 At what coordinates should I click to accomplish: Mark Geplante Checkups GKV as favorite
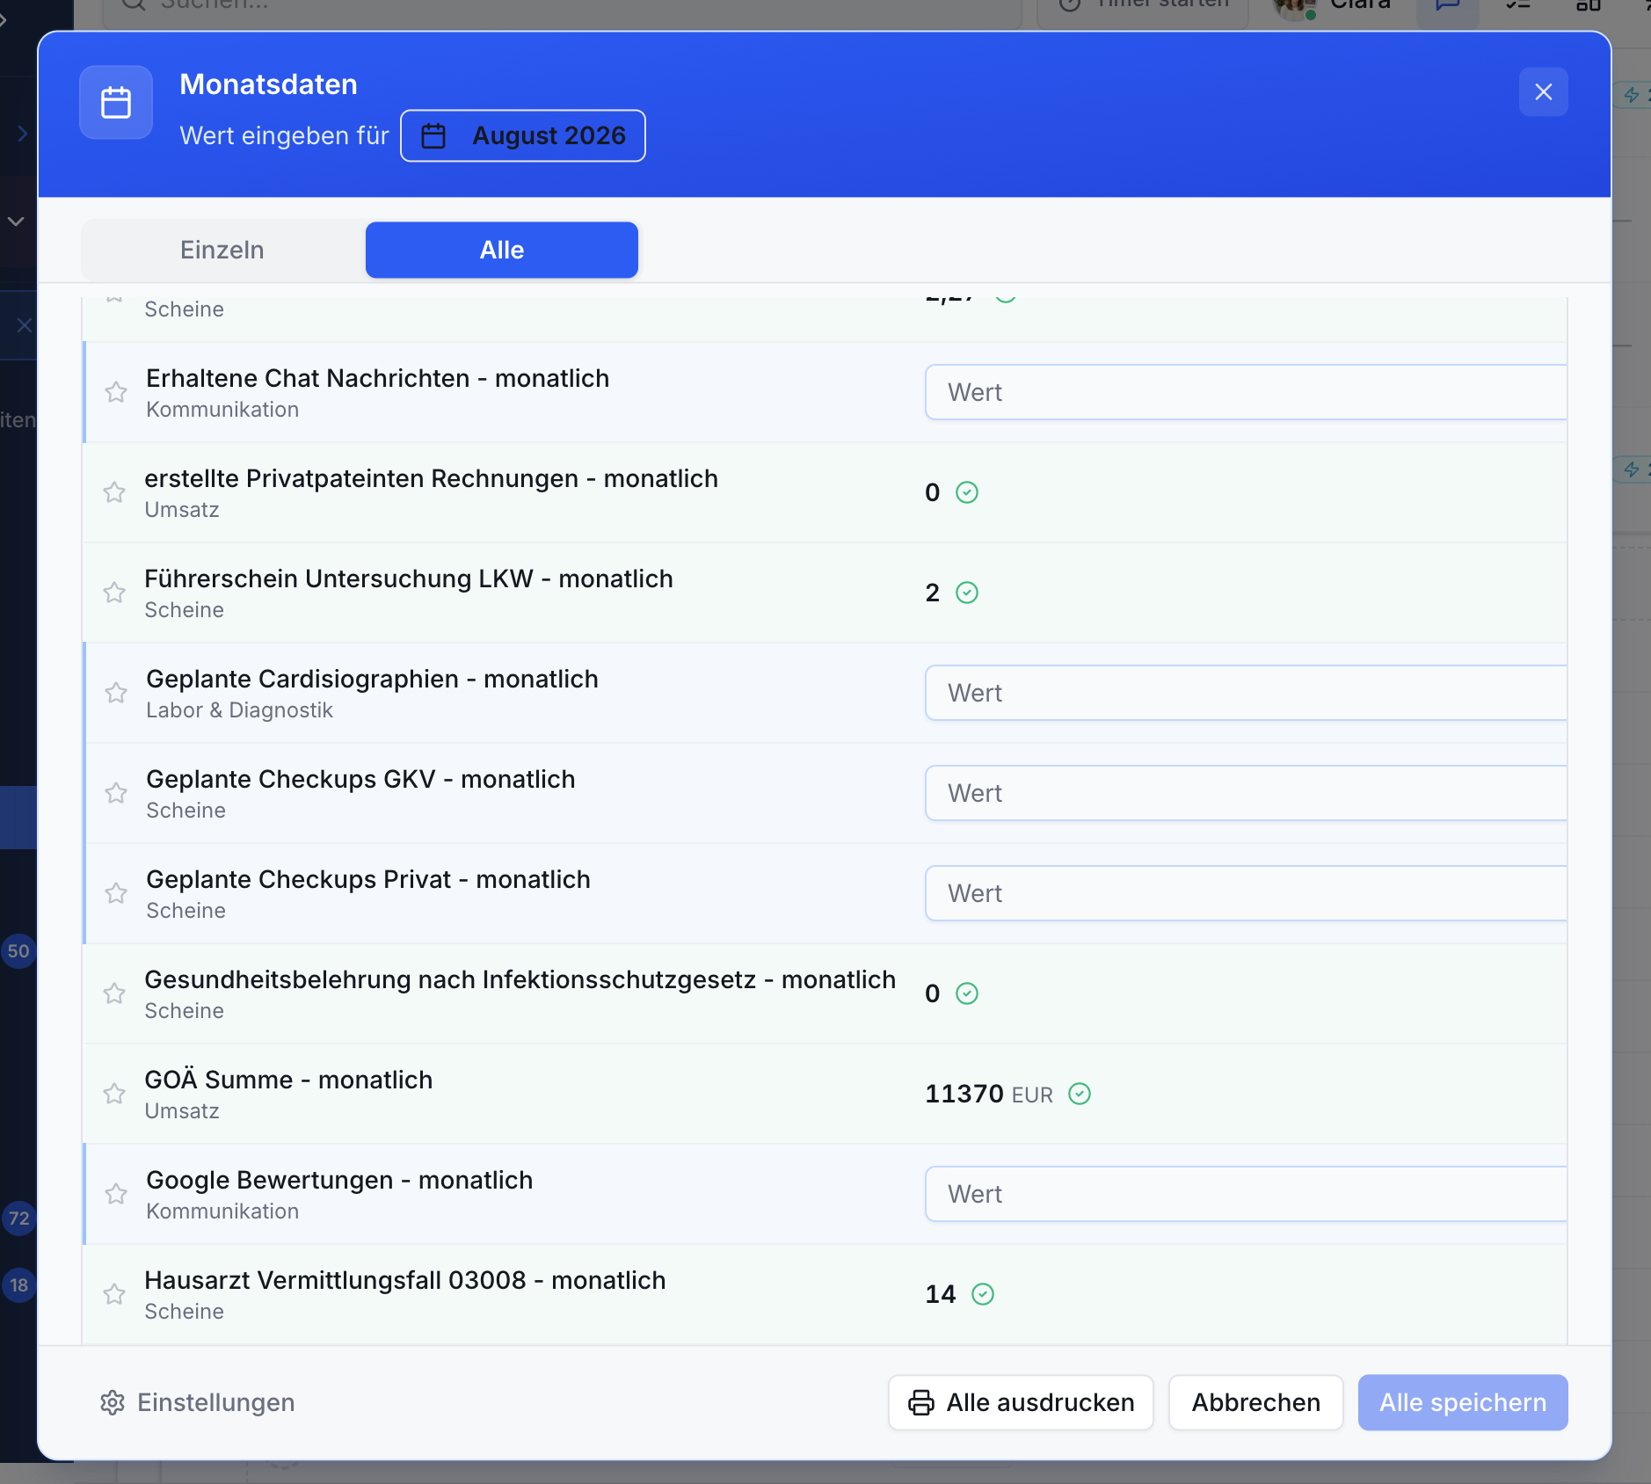116,793
